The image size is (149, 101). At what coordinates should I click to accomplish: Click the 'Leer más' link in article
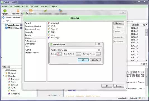[x=72, y=91]
